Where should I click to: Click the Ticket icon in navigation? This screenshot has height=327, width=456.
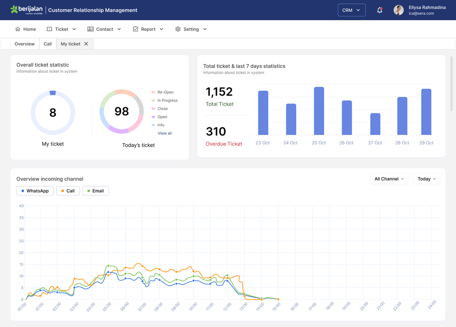tap(49, 29)
